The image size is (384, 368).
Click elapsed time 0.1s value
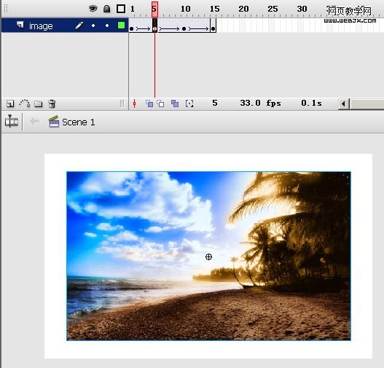point(311,103)
